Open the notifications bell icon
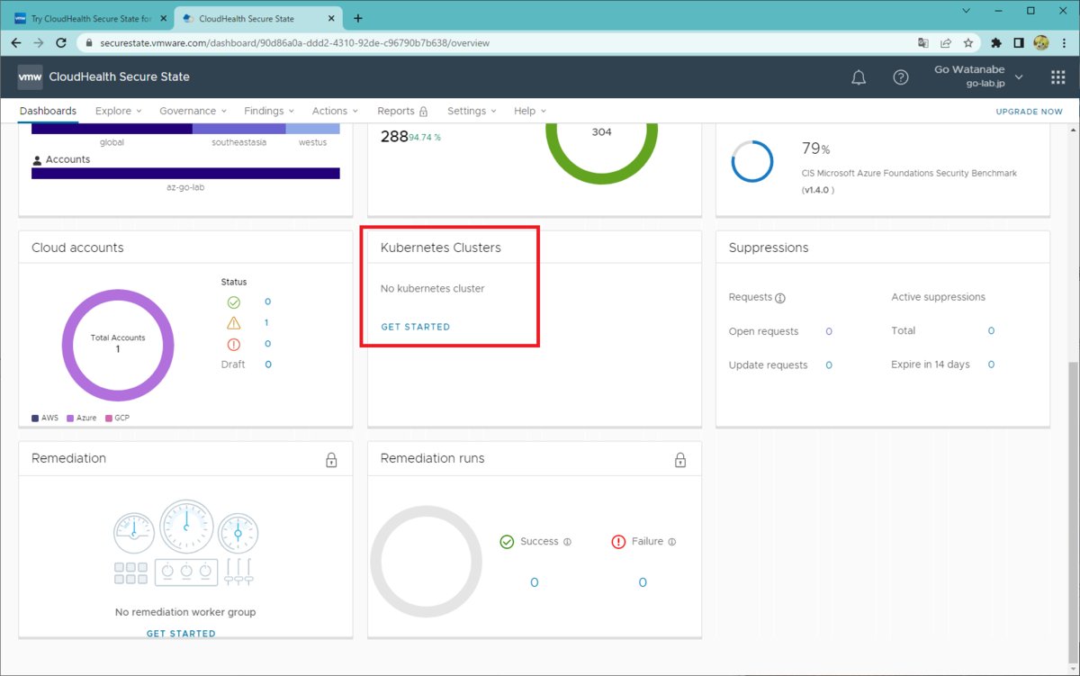The image size is (1080, 676). click(x=859, y=77)
